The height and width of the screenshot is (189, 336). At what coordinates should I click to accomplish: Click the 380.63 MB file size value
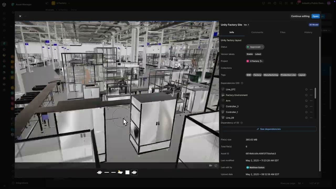point(251,140)
